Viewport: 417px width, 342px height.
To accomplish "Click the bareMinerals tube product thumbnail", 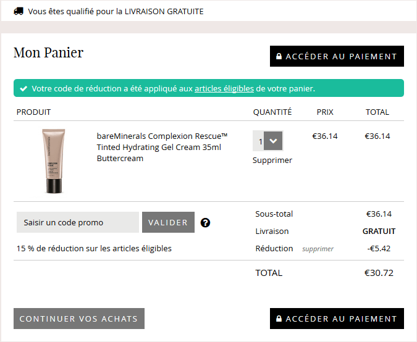I will (x=54, y=161).
